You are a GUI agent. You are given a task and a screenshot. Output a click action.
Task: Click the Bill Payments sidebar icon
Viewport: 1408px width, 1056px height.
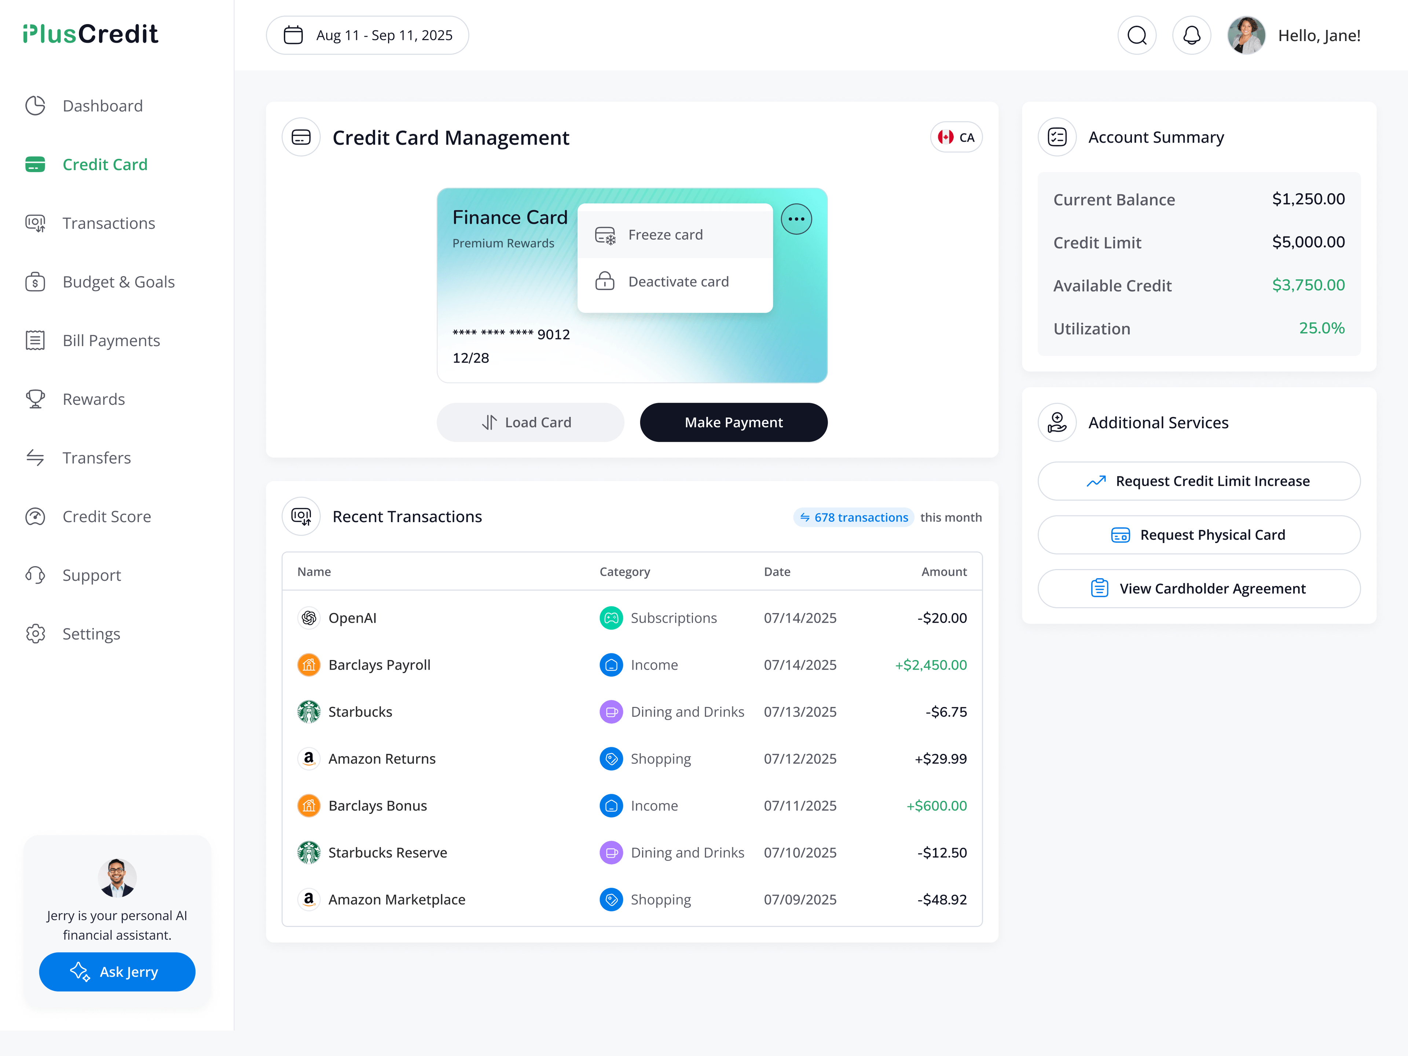[x=35, y=341]
